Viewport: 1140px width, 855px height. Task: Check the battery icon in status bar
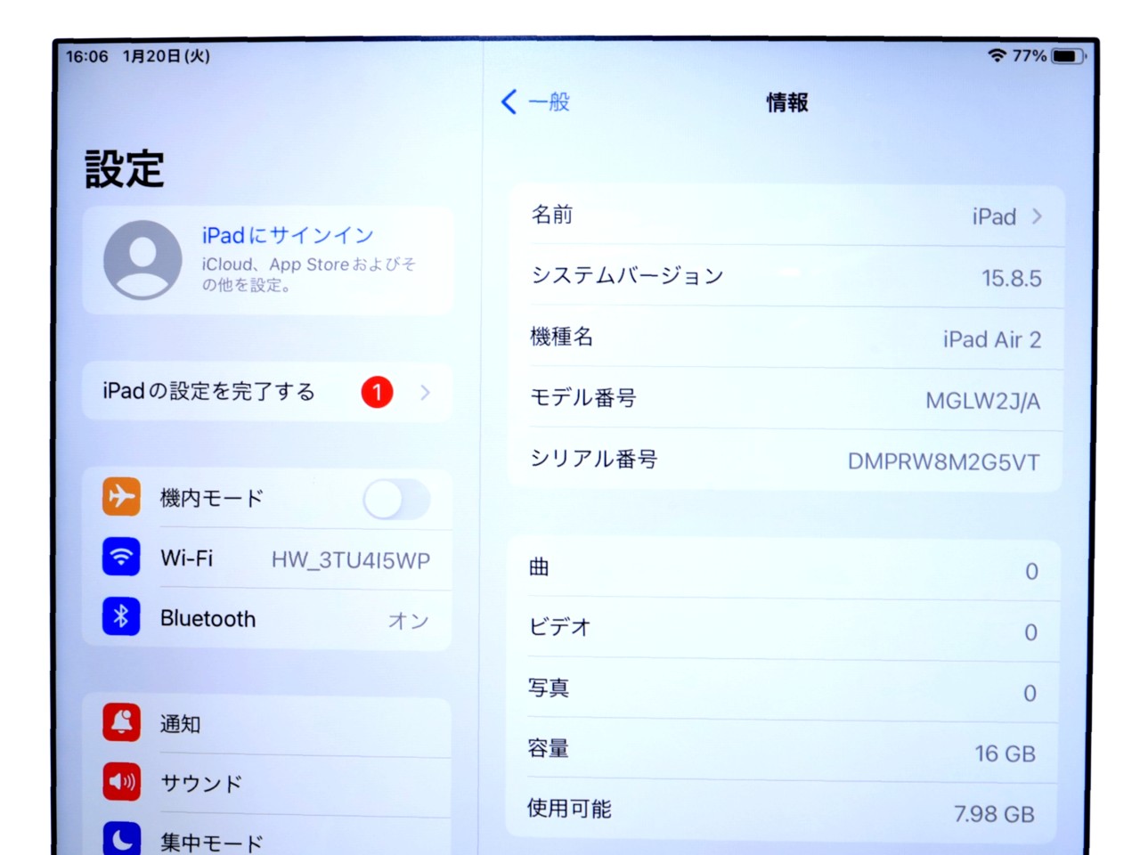pos(1067,56)
